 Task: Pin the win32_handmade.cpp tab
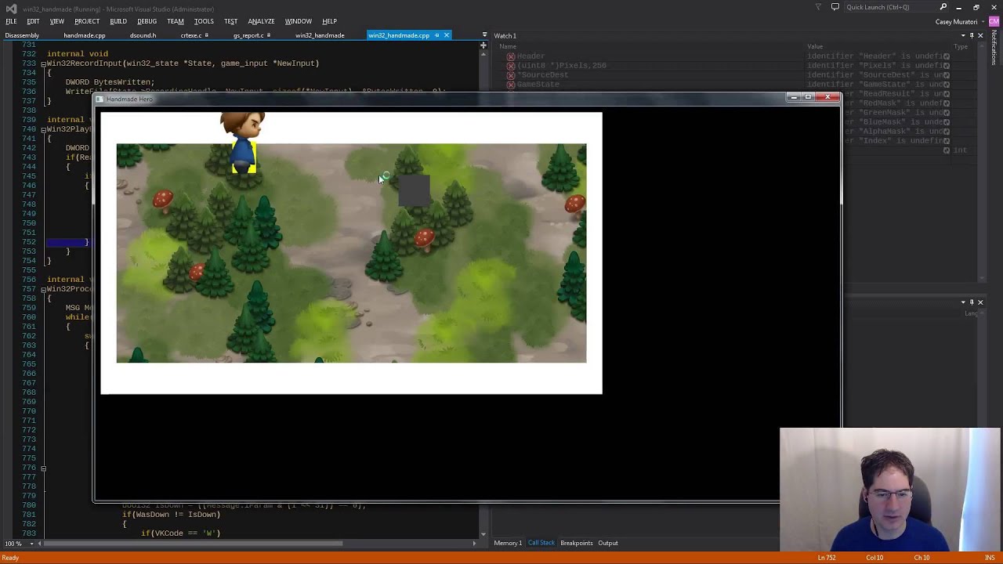pos(436,35)
